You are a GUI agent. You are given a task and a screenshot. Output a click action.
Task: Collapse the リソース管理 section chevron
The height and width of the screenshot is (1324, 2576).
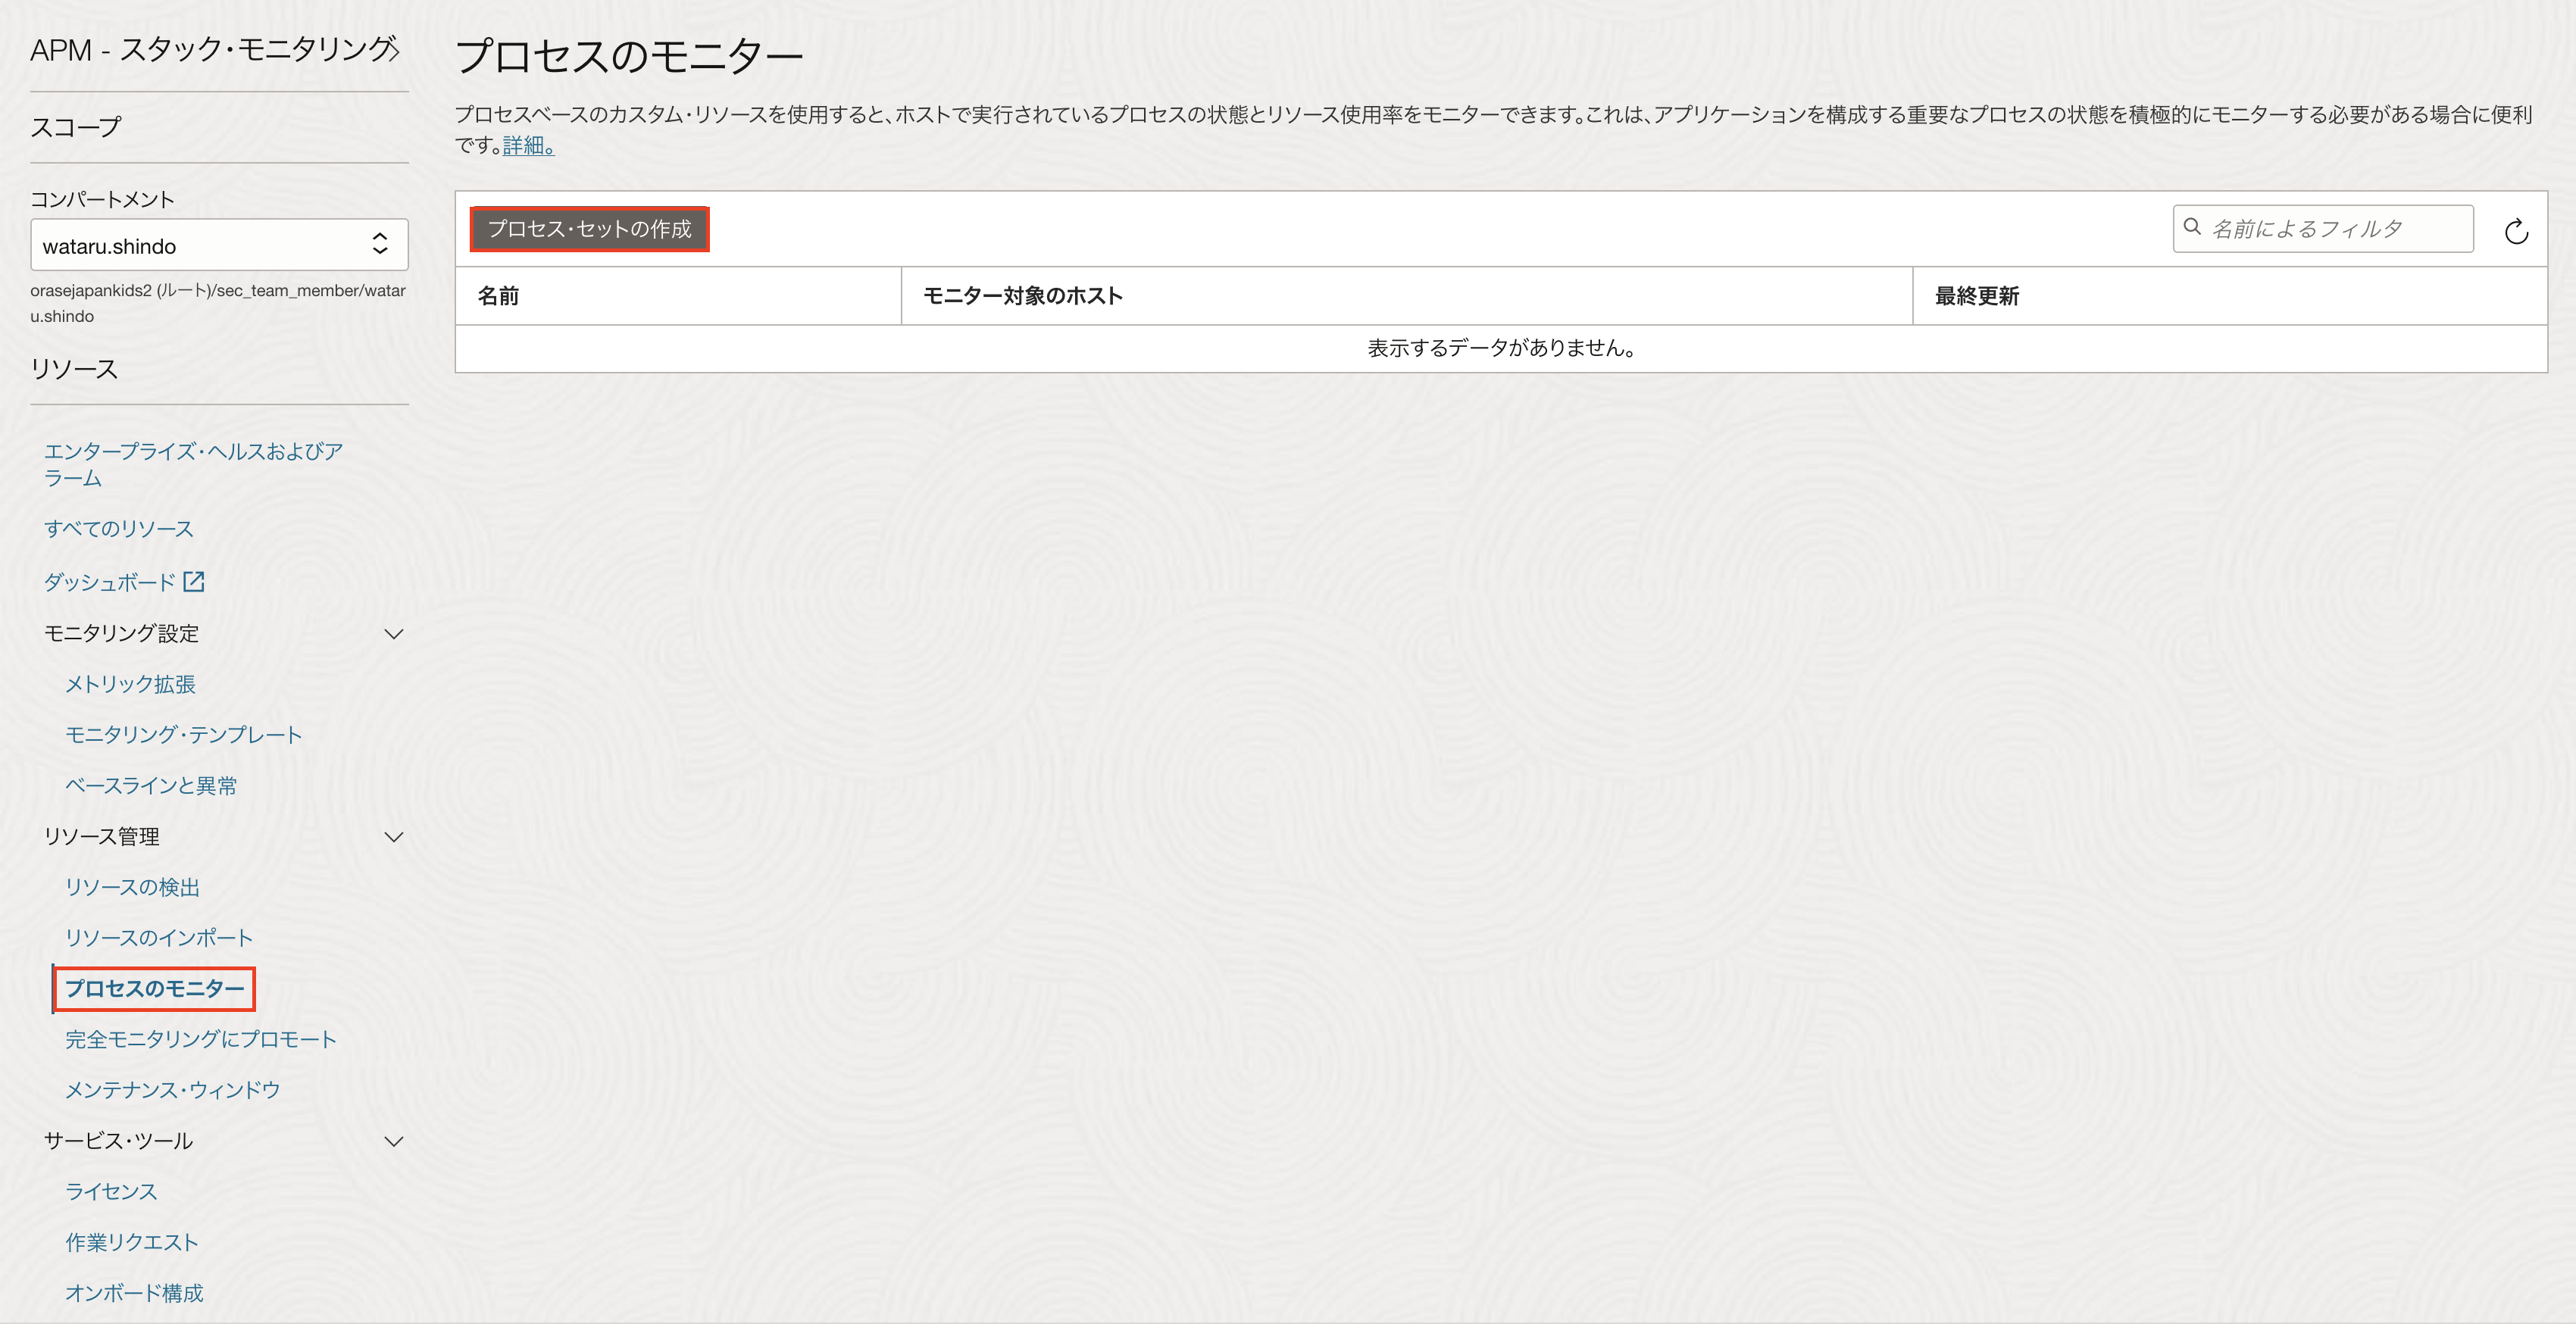(x=394, y=837)
